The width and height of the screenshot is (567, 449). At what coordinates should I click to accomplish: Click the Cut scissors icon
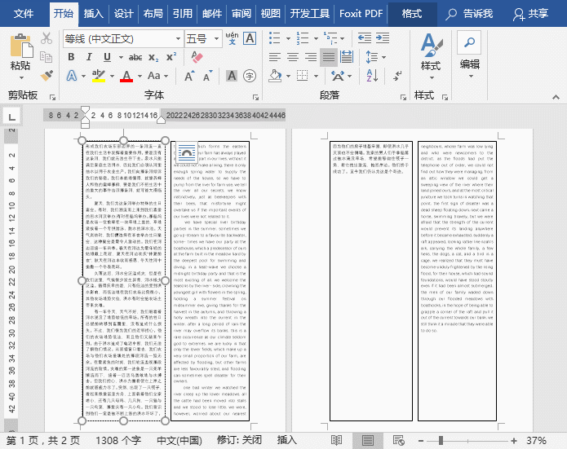pos(47,38)
